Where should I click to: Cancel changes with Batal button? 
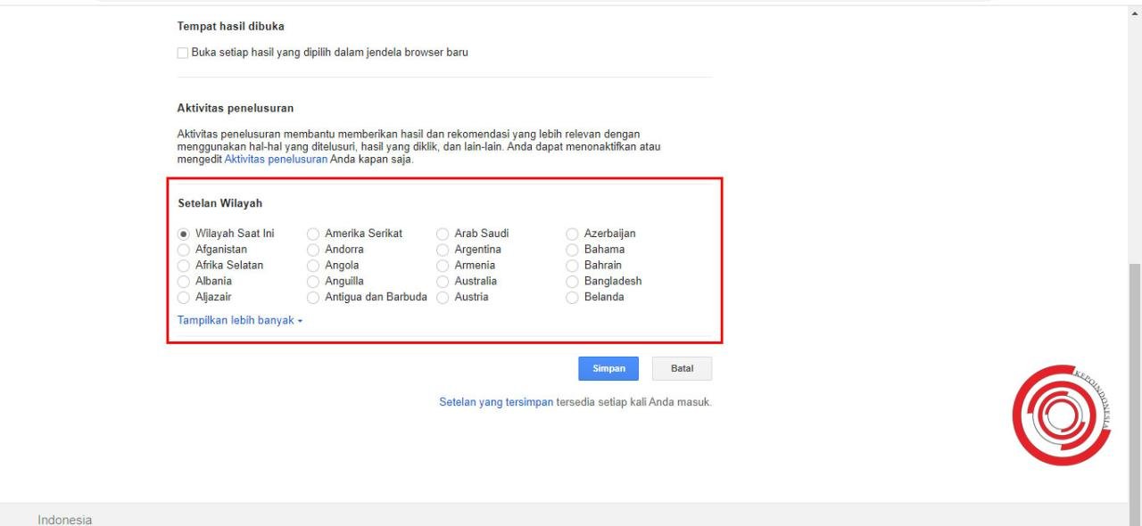pyautogui.click(x=682, y=368)
